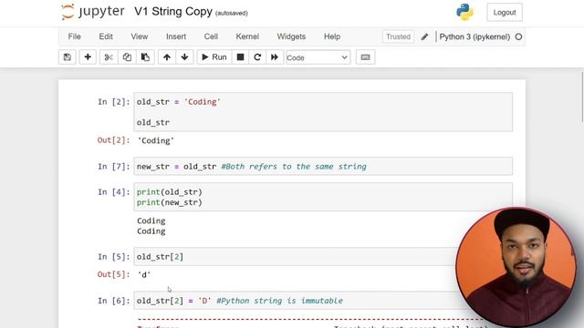Click the kernel idle indicator circle
The width and height of the screenshot is (584, 328).
pyautogui.click(x=518, y=36)
